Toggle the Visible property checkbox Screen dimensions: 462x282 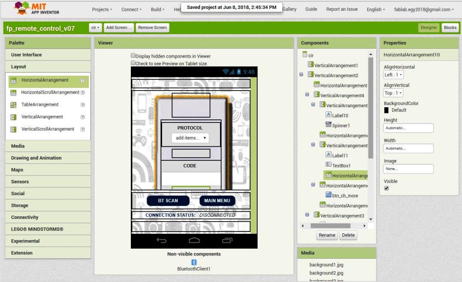pos(387,188)
